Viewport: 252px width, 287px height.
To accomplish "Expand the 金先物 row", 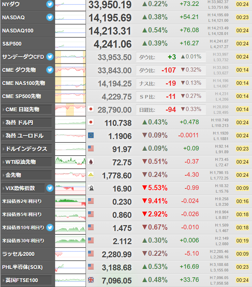I will pos(27,175).
